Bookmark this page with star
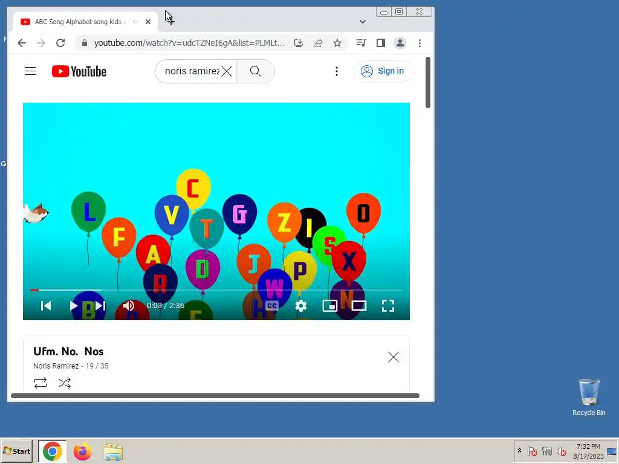 pyautogui.click(x=337, y=43)
